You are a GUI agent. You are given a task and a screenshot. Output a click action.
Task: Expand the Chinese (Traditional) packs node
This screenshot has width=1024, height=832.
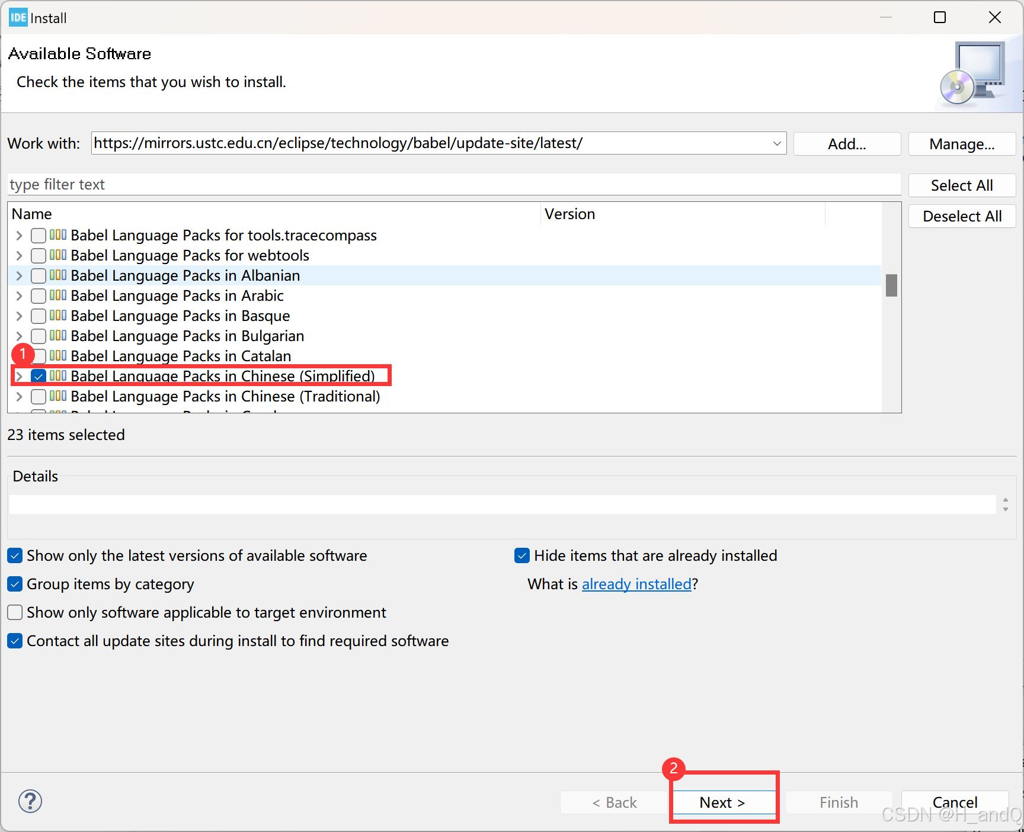[19, 397]
